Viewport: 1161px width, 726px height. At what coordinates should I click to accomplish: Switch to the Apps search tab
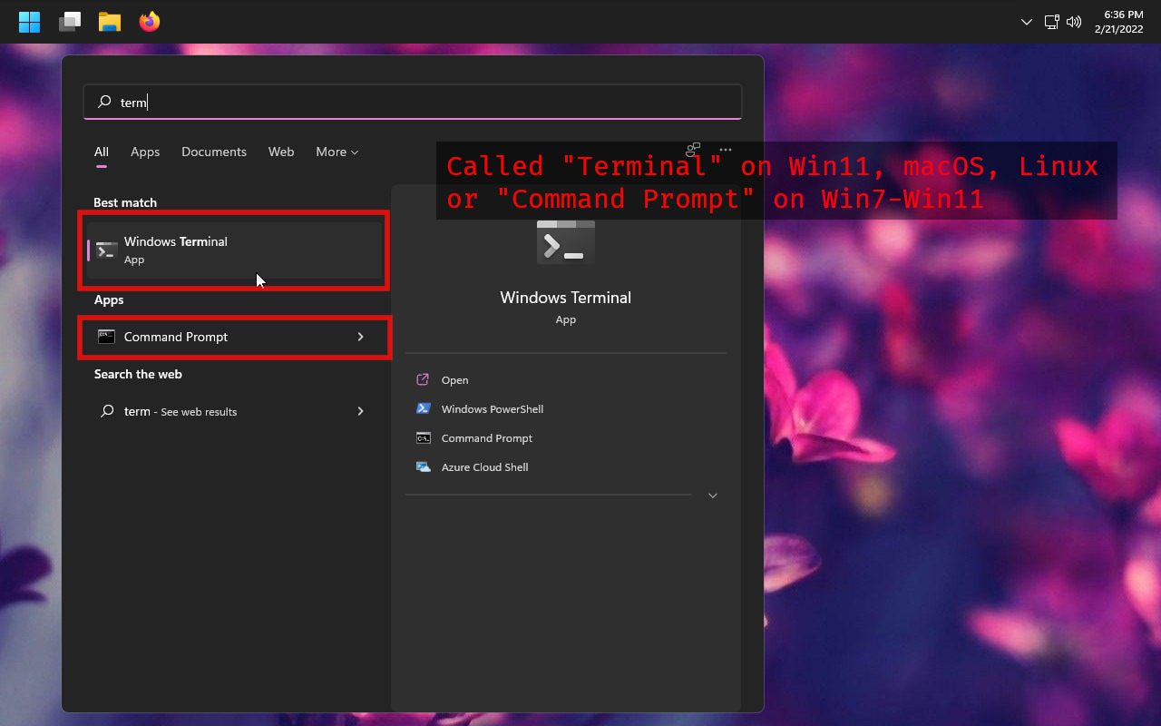point(145,152)
